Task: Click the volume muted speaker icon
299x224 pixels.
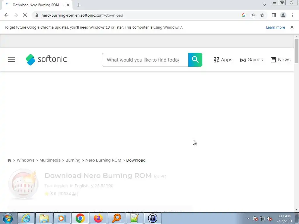Action: click(270, 218)
